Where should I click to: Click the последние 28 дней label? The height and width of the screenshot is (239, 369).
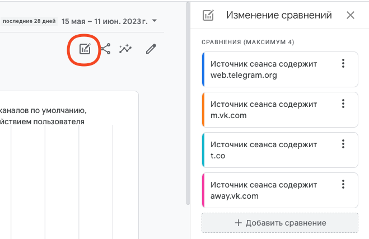pyautogui.click(x=29, y=21)
